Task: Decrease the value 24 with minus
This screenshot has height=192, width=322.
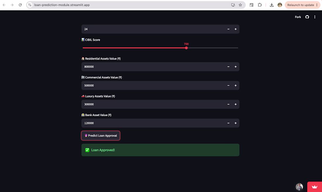Action: [x=228, y=29]
